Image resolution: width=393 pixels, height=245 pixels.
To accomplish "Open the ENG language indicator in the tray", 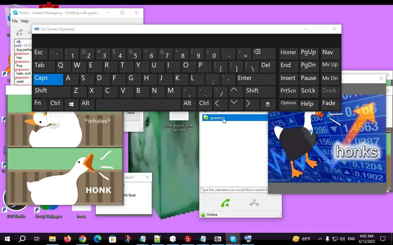I will pyautogui.click(x=351, y=239).
